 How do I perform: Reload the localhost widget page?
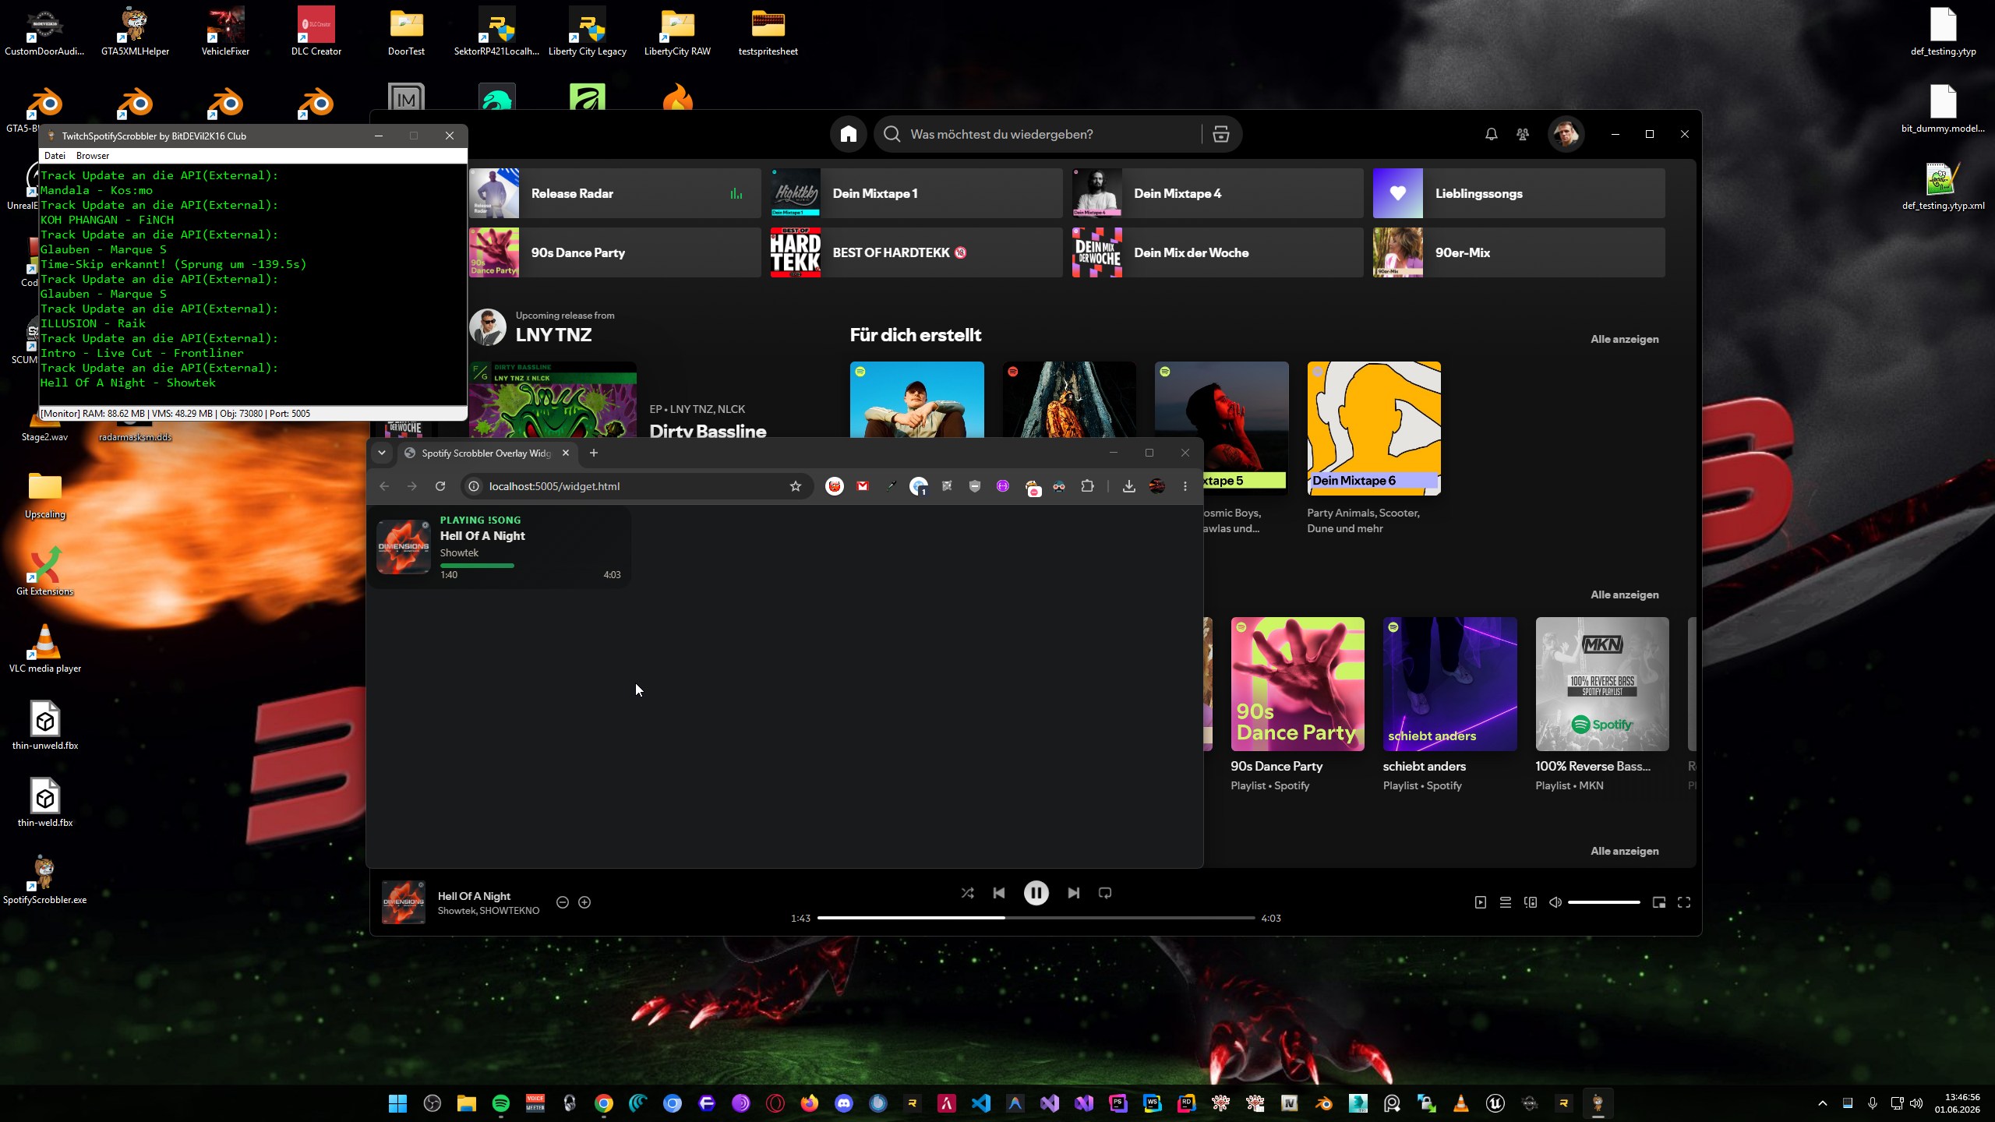tap(440, 486)
